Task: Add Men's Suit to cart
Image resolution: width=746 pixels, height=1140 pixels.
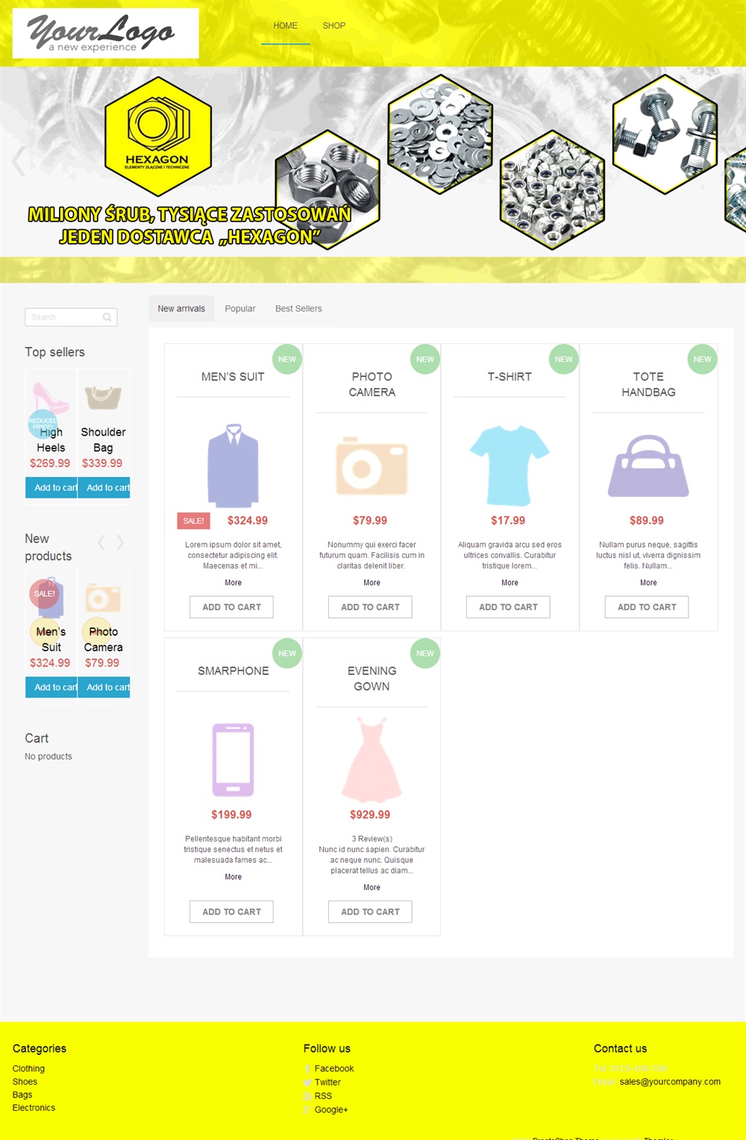Action: pos(232,607)
